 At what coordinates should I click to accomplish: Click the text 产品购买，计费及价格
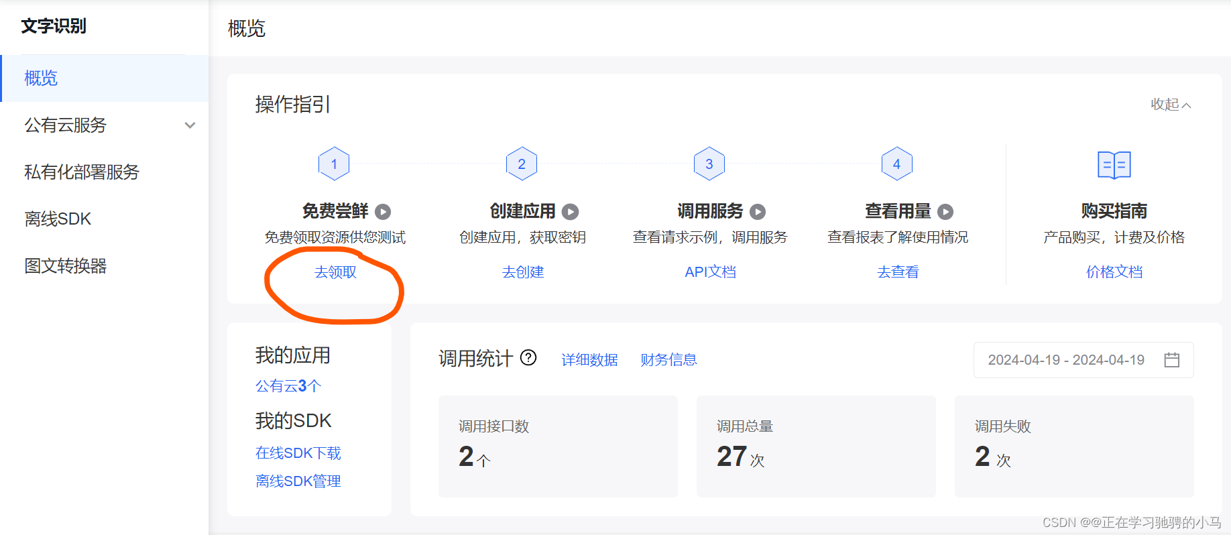coord(1114,237)
